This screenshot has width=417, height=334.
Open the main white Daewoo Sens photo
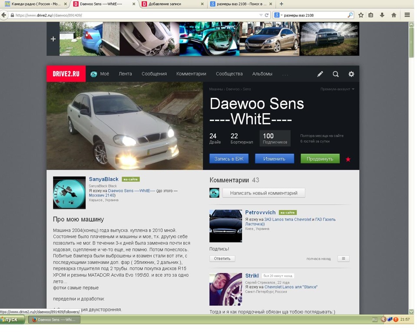click(x=125, y=126)
